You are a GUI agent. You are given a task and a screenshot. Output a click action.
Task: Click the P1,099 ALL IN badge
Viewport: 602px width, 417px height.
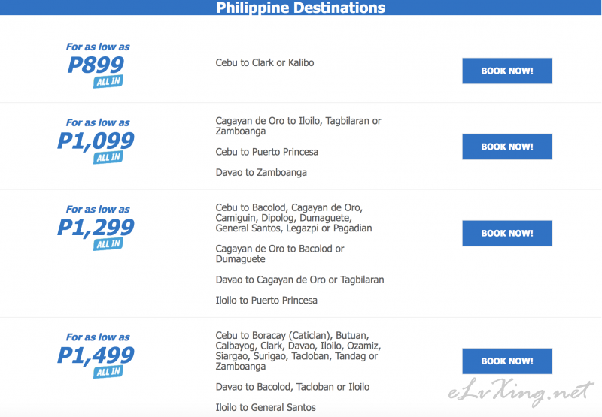pyautogui.click(x=108, y=157)
